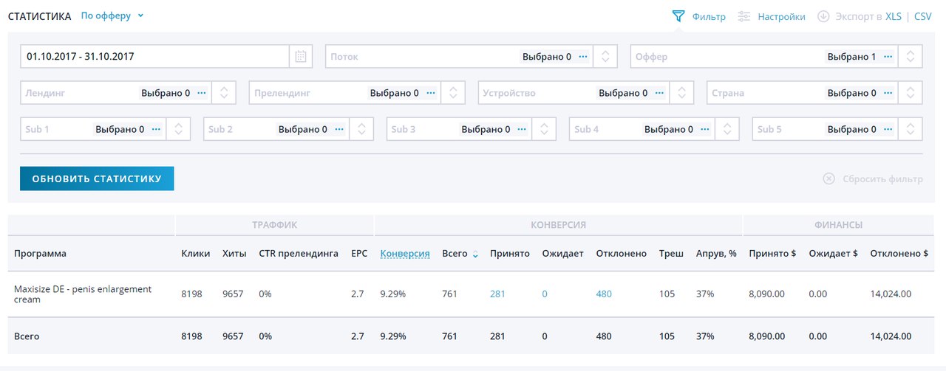
Task: Open Настройки sliders icon
Action: pos(744,16)
